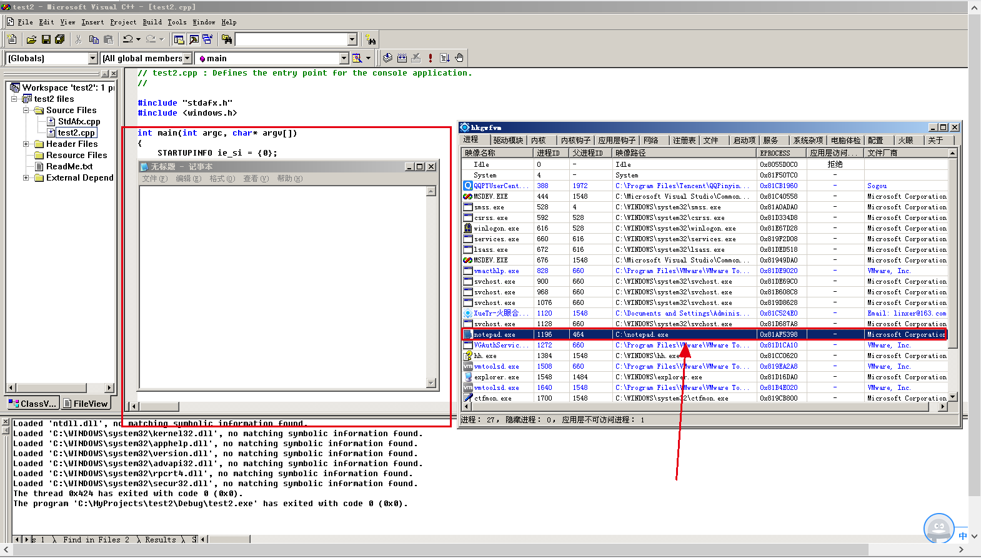Image resolution: width=981 pixels, height=558 pixels.
Task: Open the Tools menu
Action: coord(177,22)
